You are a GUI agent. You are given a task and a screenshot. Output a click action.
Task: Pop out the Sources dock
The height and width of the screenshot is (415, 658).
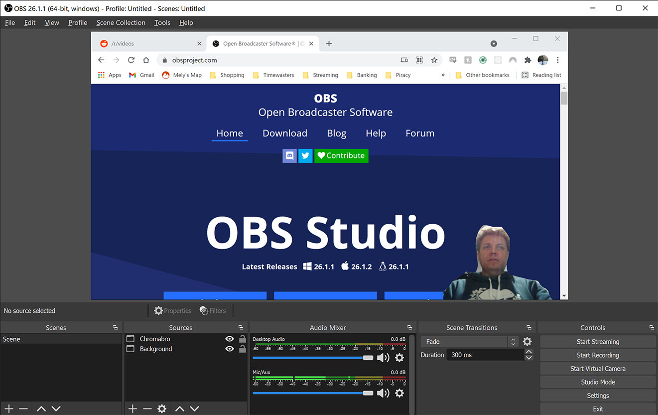coord(241,327)
